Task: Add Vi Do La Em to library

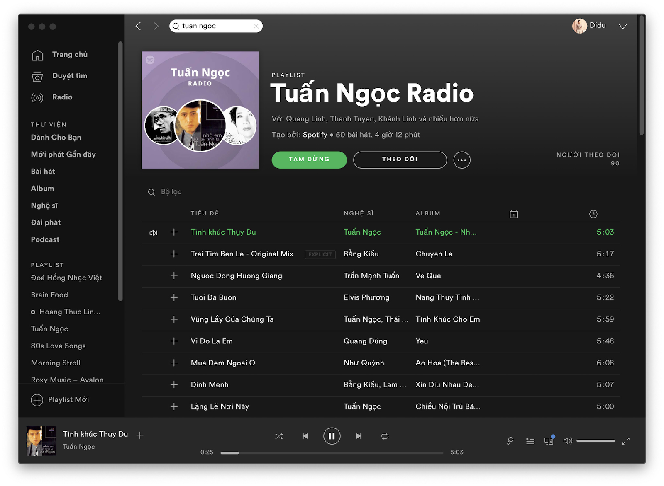Action: point(174,341)
